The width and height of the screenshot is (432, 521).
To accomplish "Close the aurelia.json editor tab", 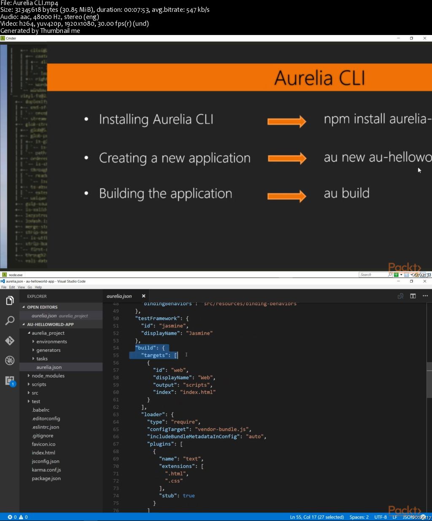I will coord(143,296).
